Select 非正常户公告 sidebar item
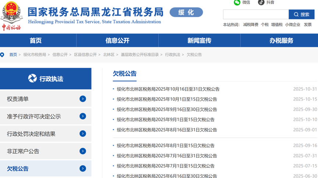Image resolution: width=318 pixels, height=178 pixels. 46,151
